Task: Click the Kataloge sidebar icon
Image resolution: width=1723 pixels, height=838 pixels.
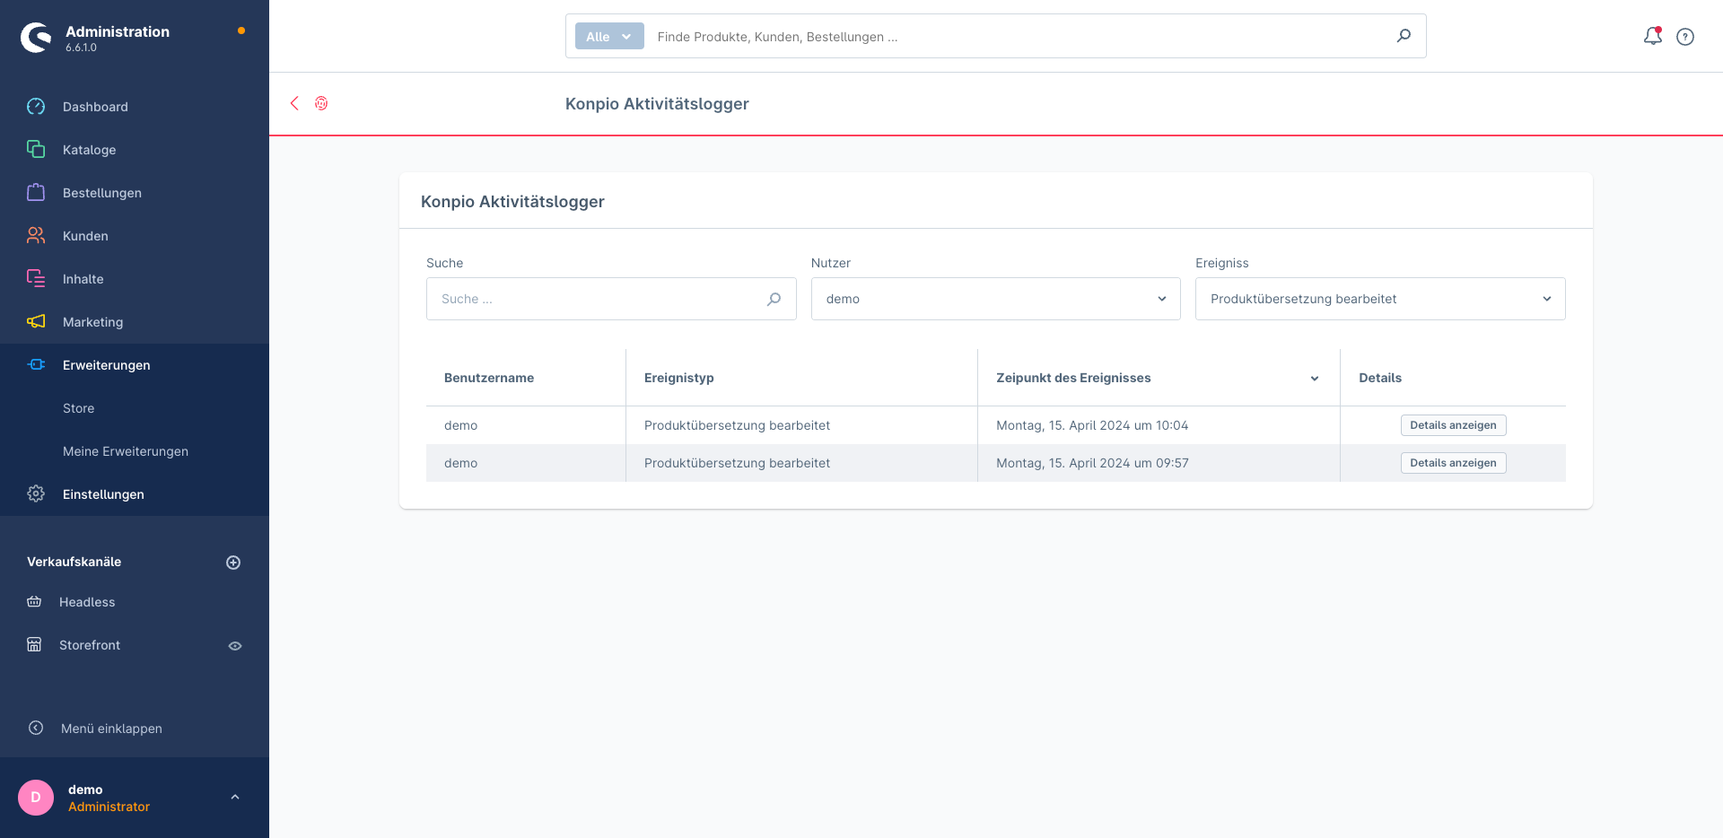Action: 36,150
